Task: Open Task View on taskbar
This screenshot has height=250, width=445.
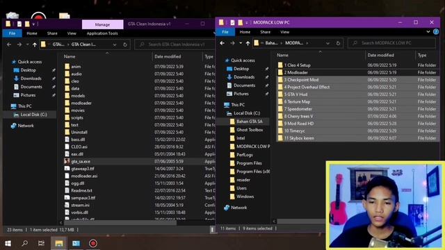Action: pos(41,243)
